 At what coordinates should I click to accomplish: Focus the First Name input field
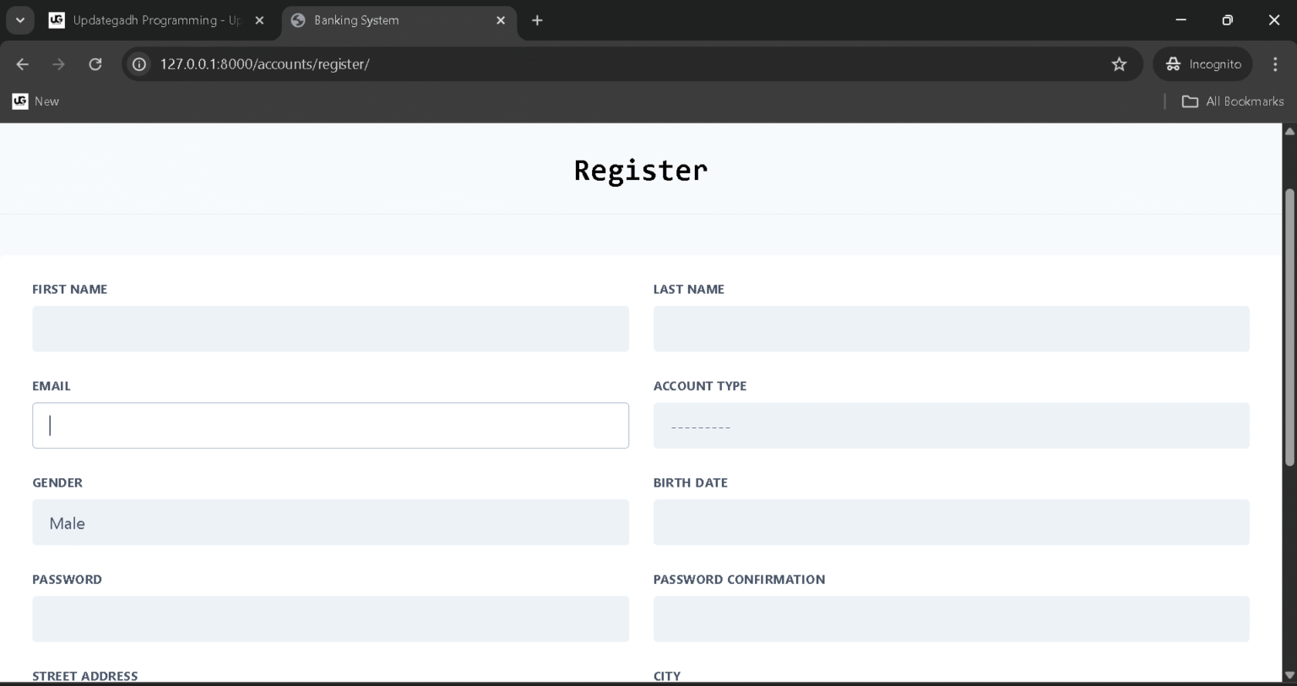(x=330, y=329)
